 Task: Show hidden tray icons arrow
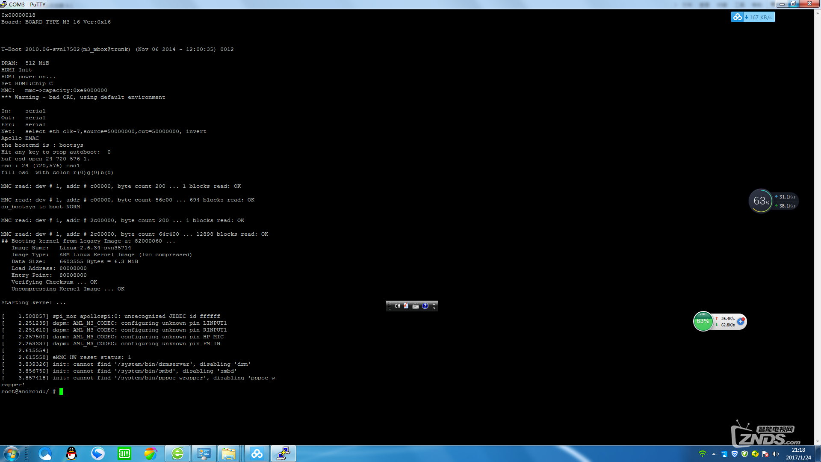[x=714, y=454]
